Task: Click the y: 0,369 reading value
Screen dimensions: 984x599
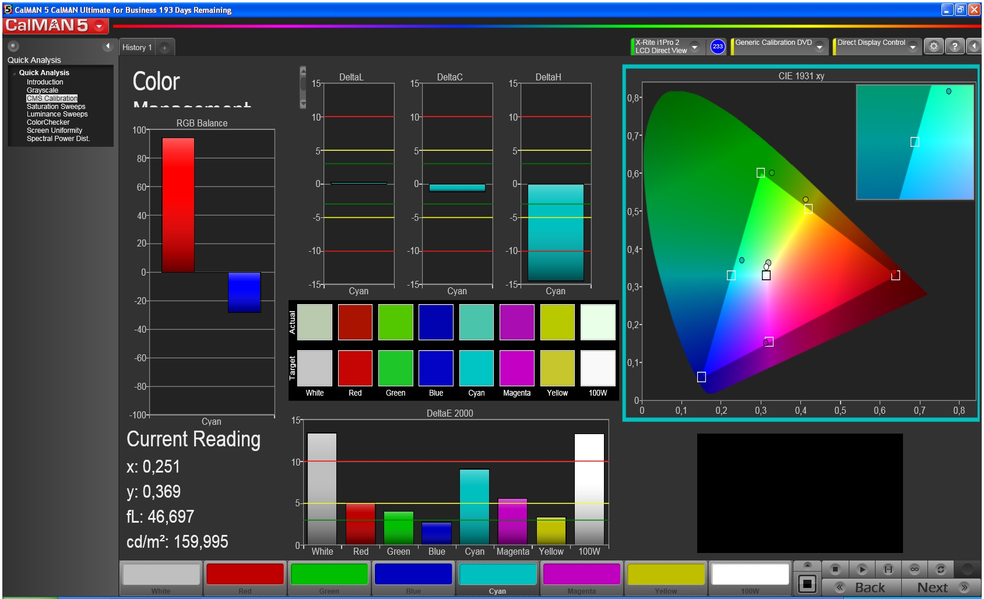Action: click(x=153, y=492)
